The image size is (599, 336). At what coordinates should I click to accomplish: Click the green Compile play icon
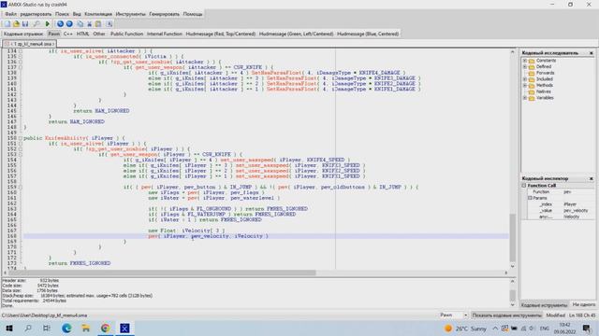tap(48, 24)
